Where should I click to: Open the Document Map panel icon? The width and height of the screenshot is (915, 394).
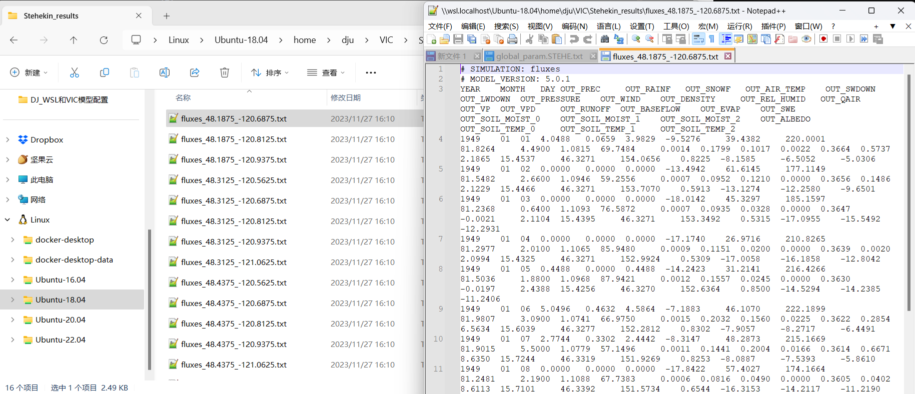pos(752,39)
